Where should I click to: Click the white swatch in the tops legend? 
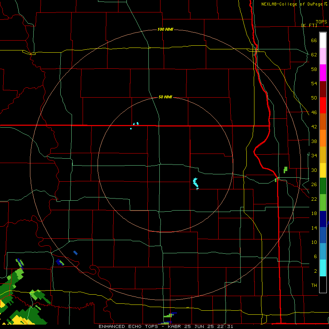[x=323, y=40]
